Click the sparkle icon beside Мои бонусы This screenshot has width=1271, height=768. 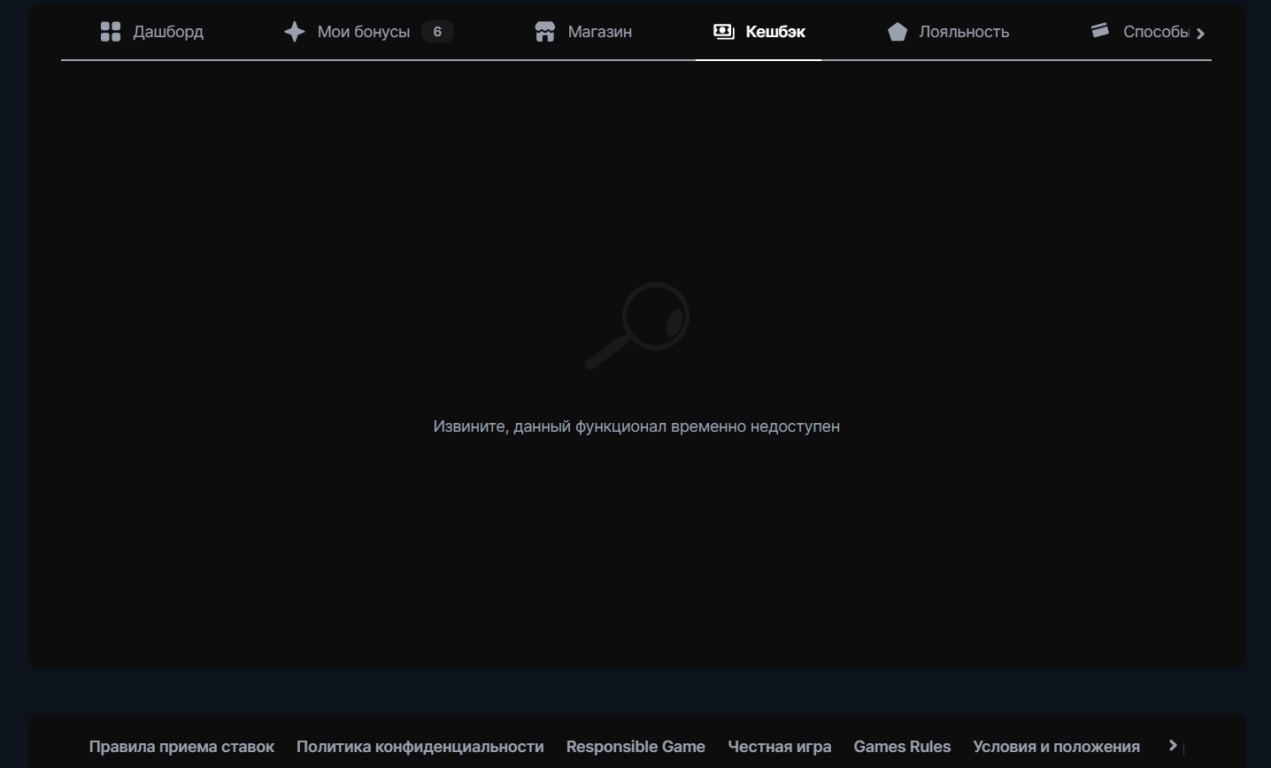(x=294, y=32)
